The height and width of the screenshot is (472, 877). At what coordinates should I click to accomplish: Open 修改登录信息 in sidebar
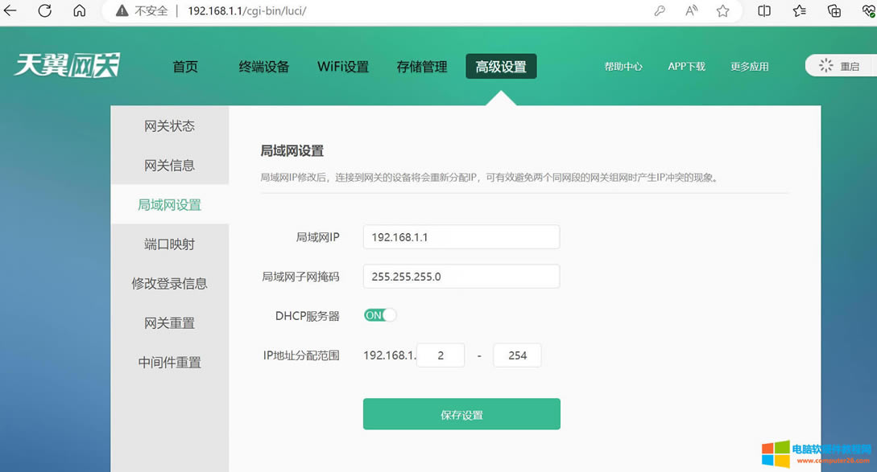pyautogui.click(x=170, y=284)
